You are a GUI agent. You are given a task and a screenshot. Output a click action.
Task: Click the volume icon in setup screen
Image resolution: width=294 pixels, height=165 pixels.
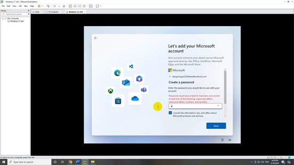[230, 140]
